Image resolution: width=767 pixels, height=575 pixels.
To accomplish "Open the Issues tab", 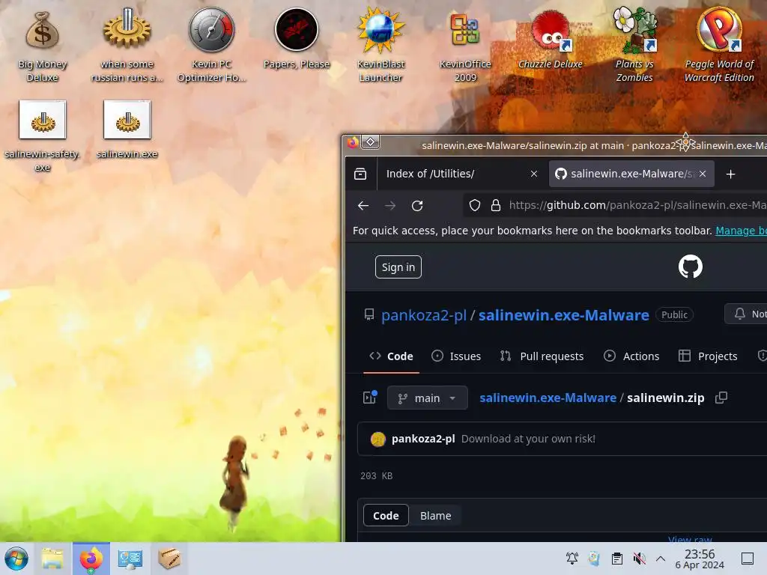I will (x=456, y=356).
